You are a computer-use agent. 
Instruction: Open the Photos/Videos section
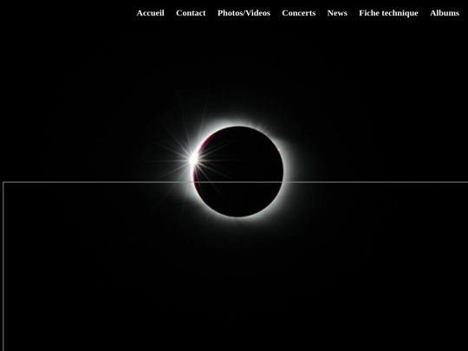pyautogui.click(x=244, y=13)
